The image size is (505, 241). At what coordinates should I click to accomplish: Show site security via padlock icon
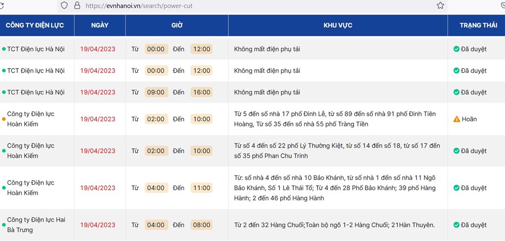(x=77, y=5)
